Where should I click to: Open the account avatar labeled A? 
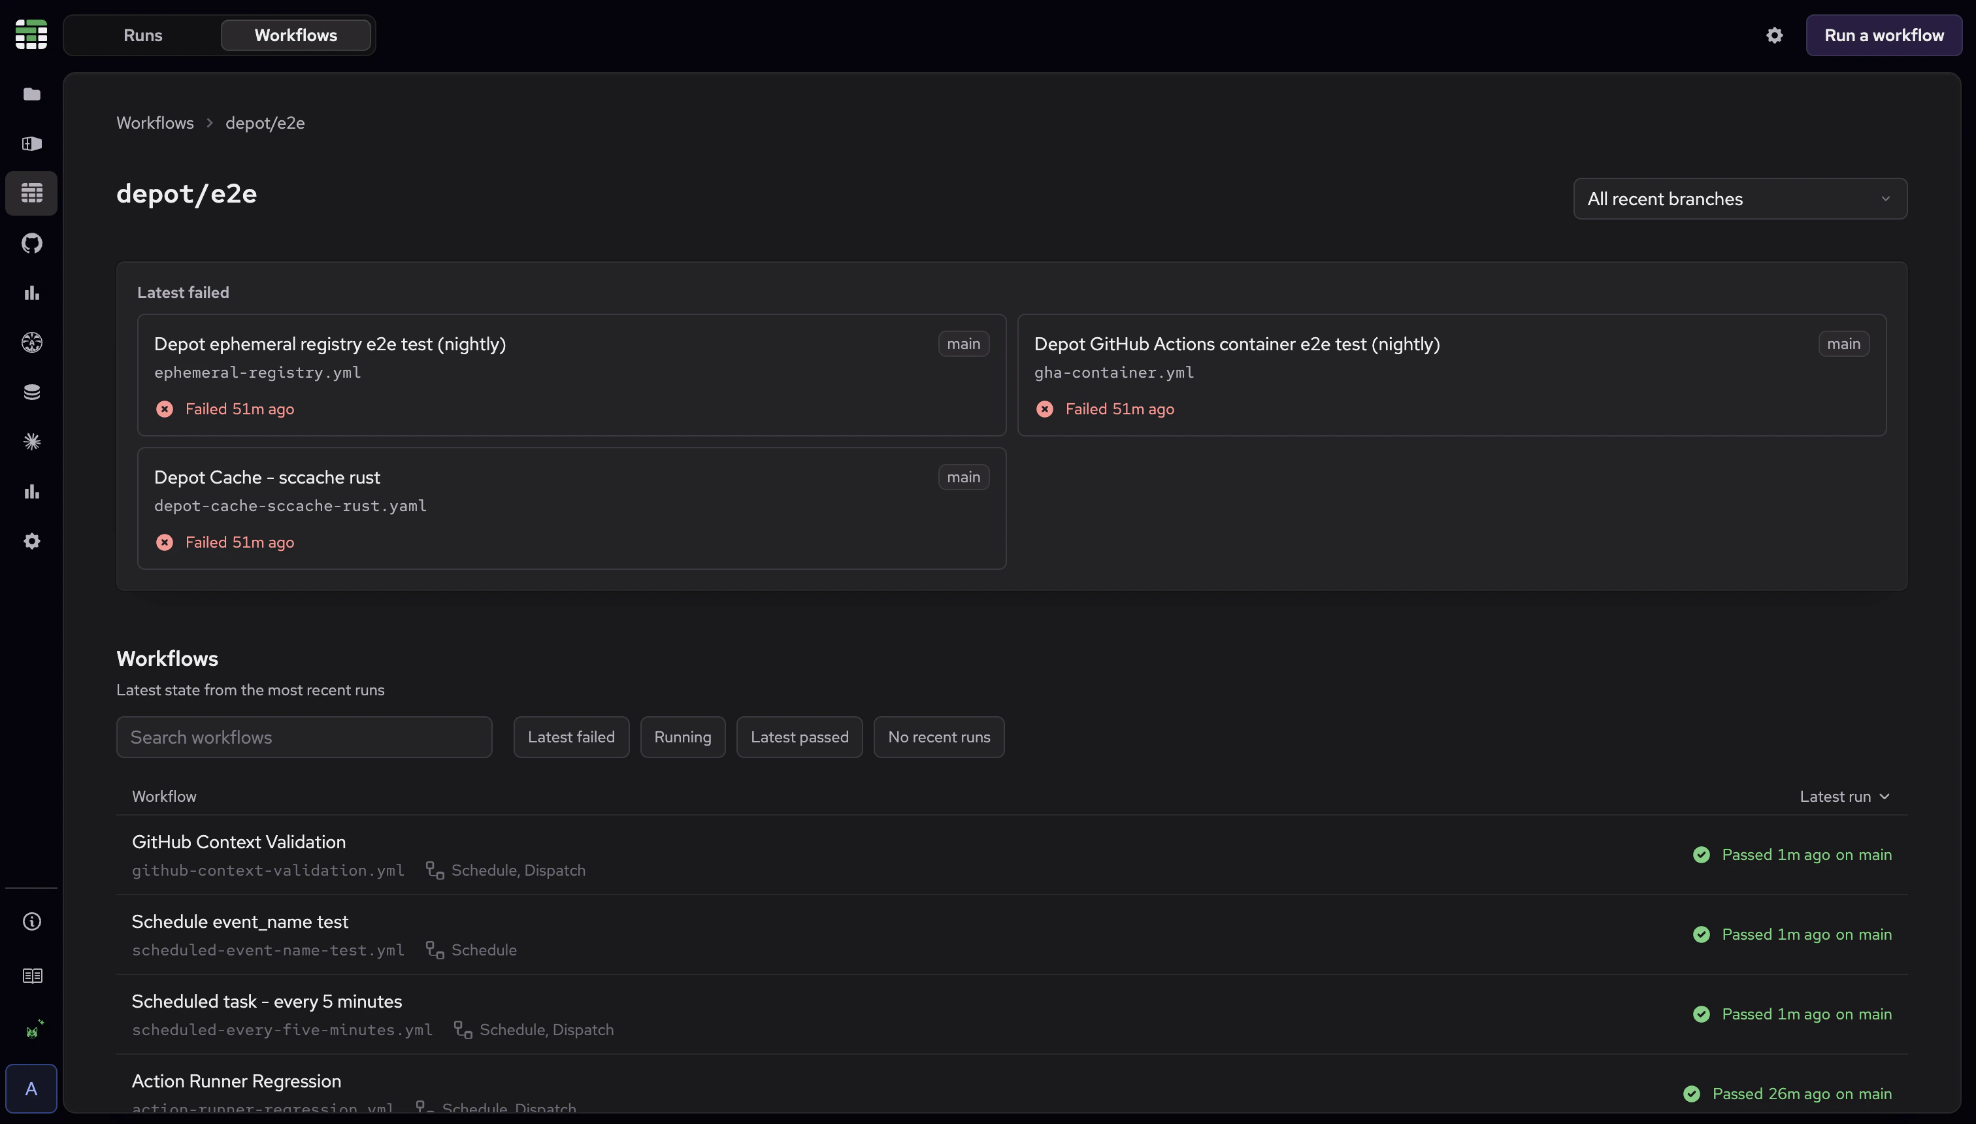(x=31, y=1089)
